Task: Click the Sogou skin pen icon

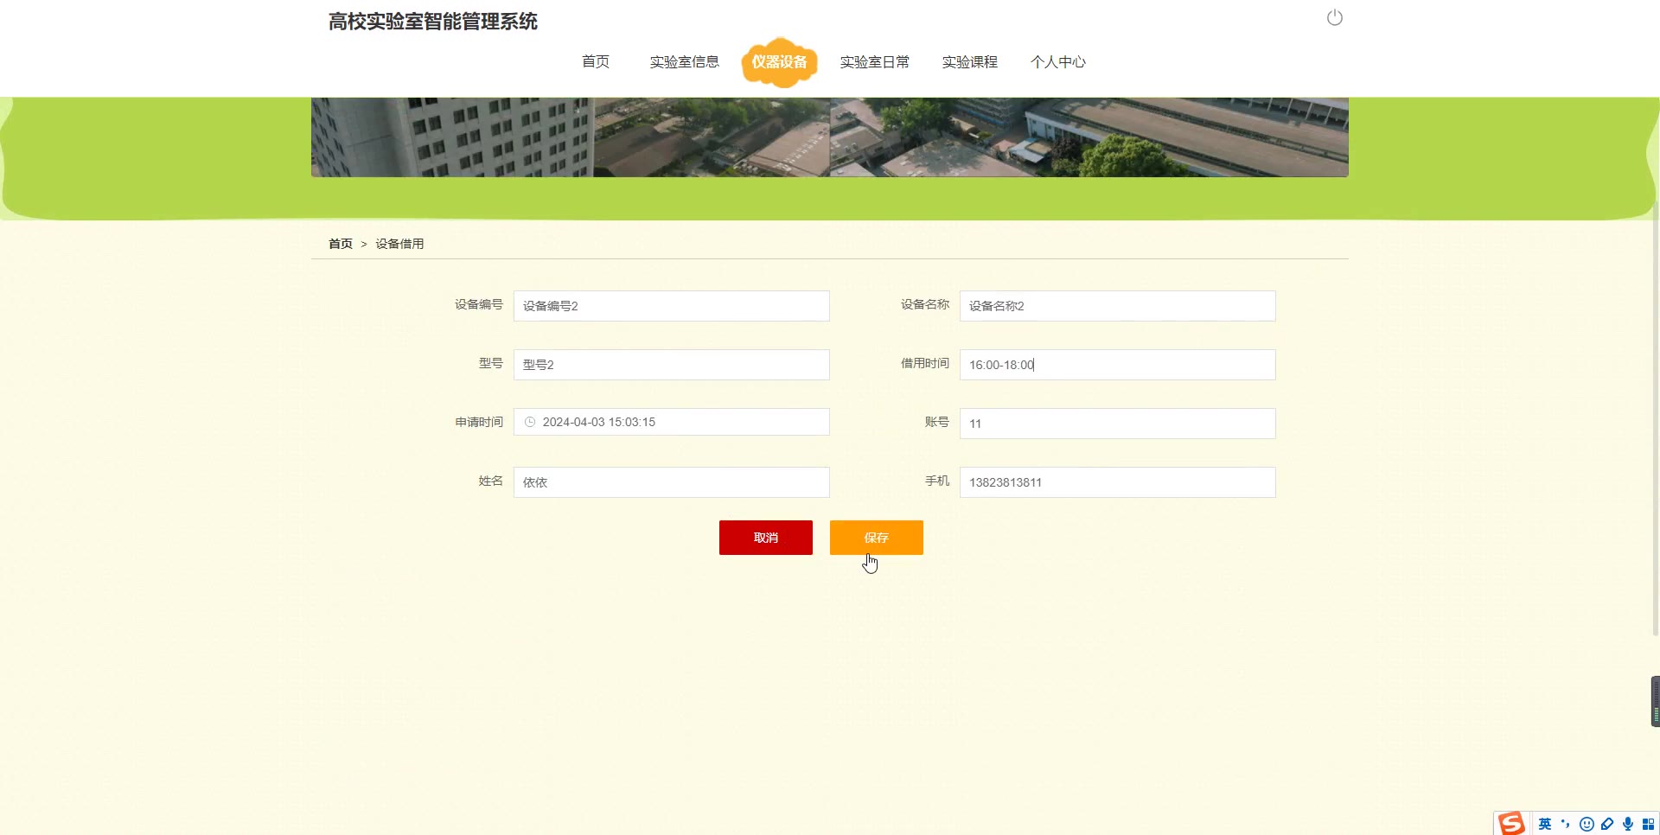Action: (x=1607, y=824)
